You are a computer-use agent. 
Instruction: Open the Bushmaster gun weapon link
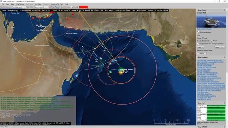211,89
